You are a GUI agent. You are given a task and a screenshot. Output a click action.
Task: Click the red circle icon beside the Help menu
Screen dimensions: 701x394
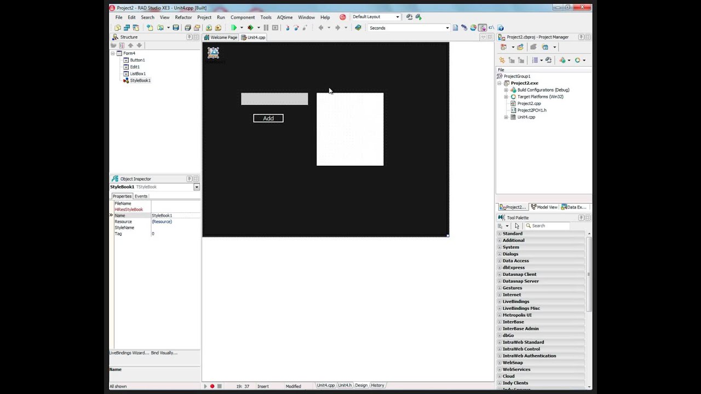pyautogui.click(x=343, y=17)
